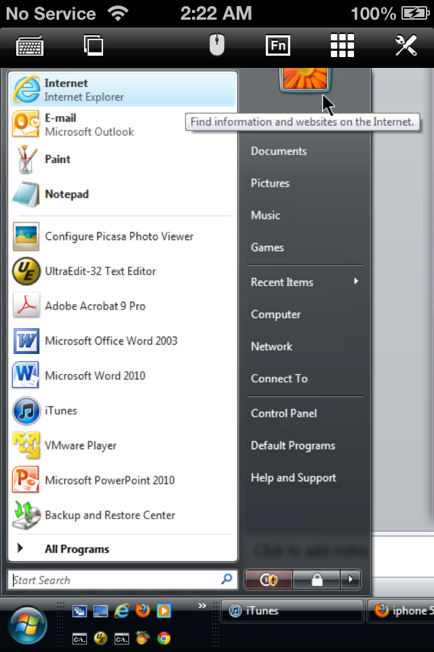
Task: Open Music folder link
Action: (x=265, y=215)
